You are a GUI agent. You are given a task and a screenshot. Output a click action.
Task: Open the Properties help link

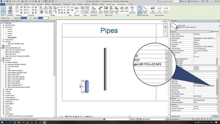175,116
